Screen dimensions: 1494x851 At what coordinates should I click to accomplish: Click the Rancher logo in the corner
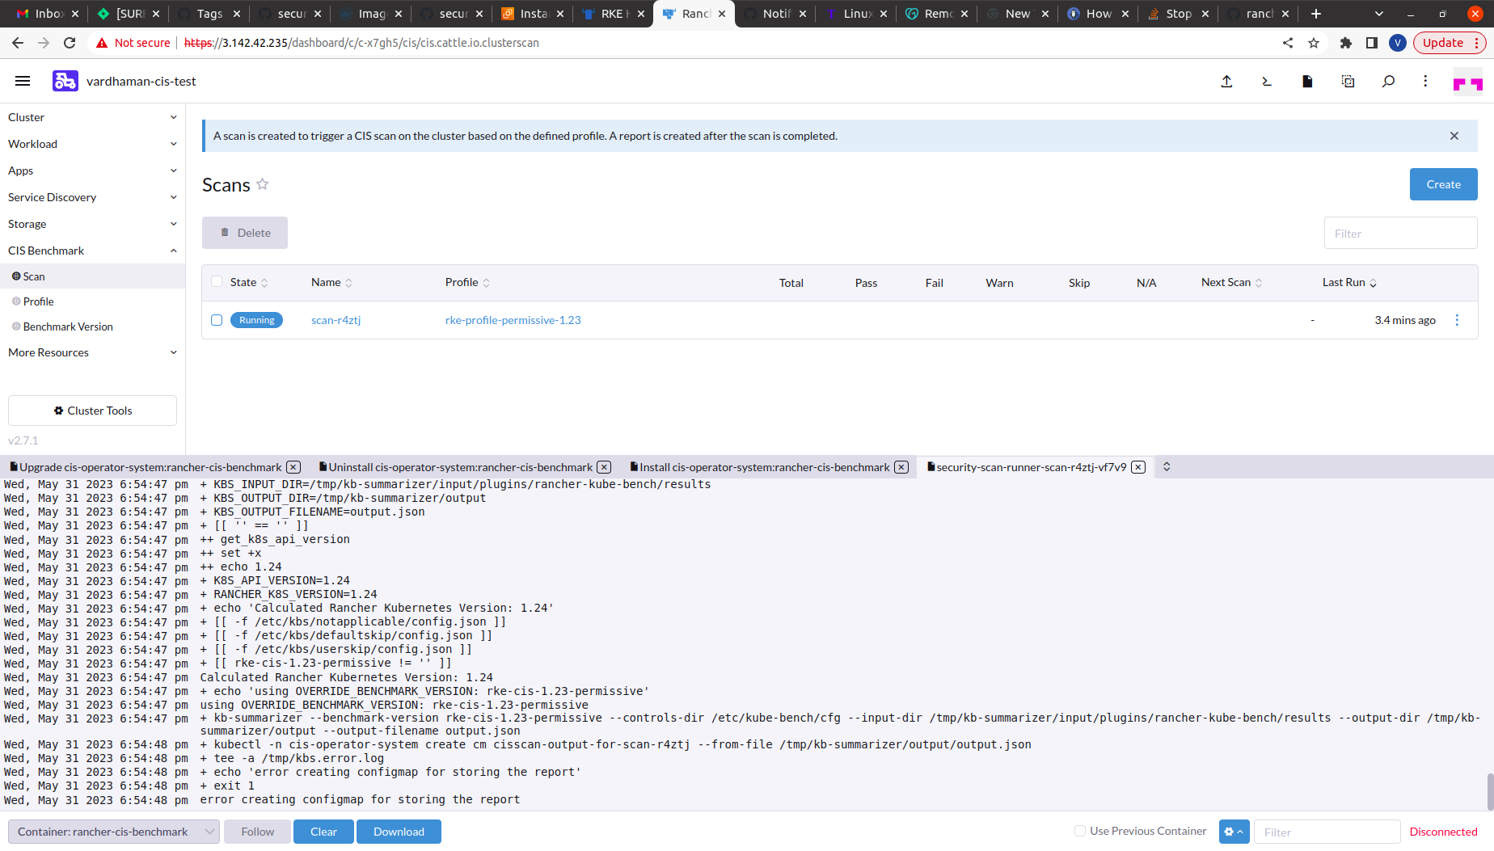point(1468,81)
